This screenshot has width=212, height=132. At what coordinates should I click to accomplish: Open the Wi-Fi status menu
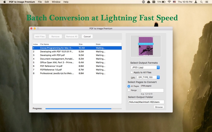pyautogui.click(x=169, y=2)
